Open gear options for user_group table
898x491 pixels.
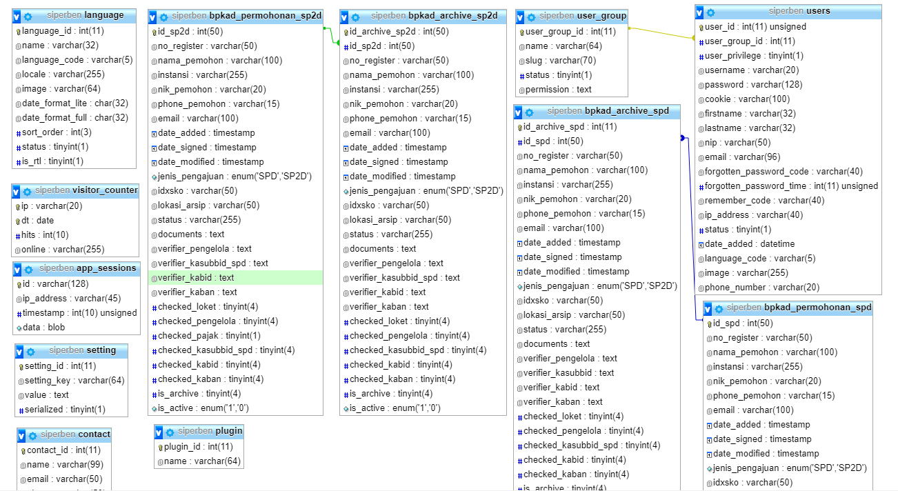(x=531, y=17)
